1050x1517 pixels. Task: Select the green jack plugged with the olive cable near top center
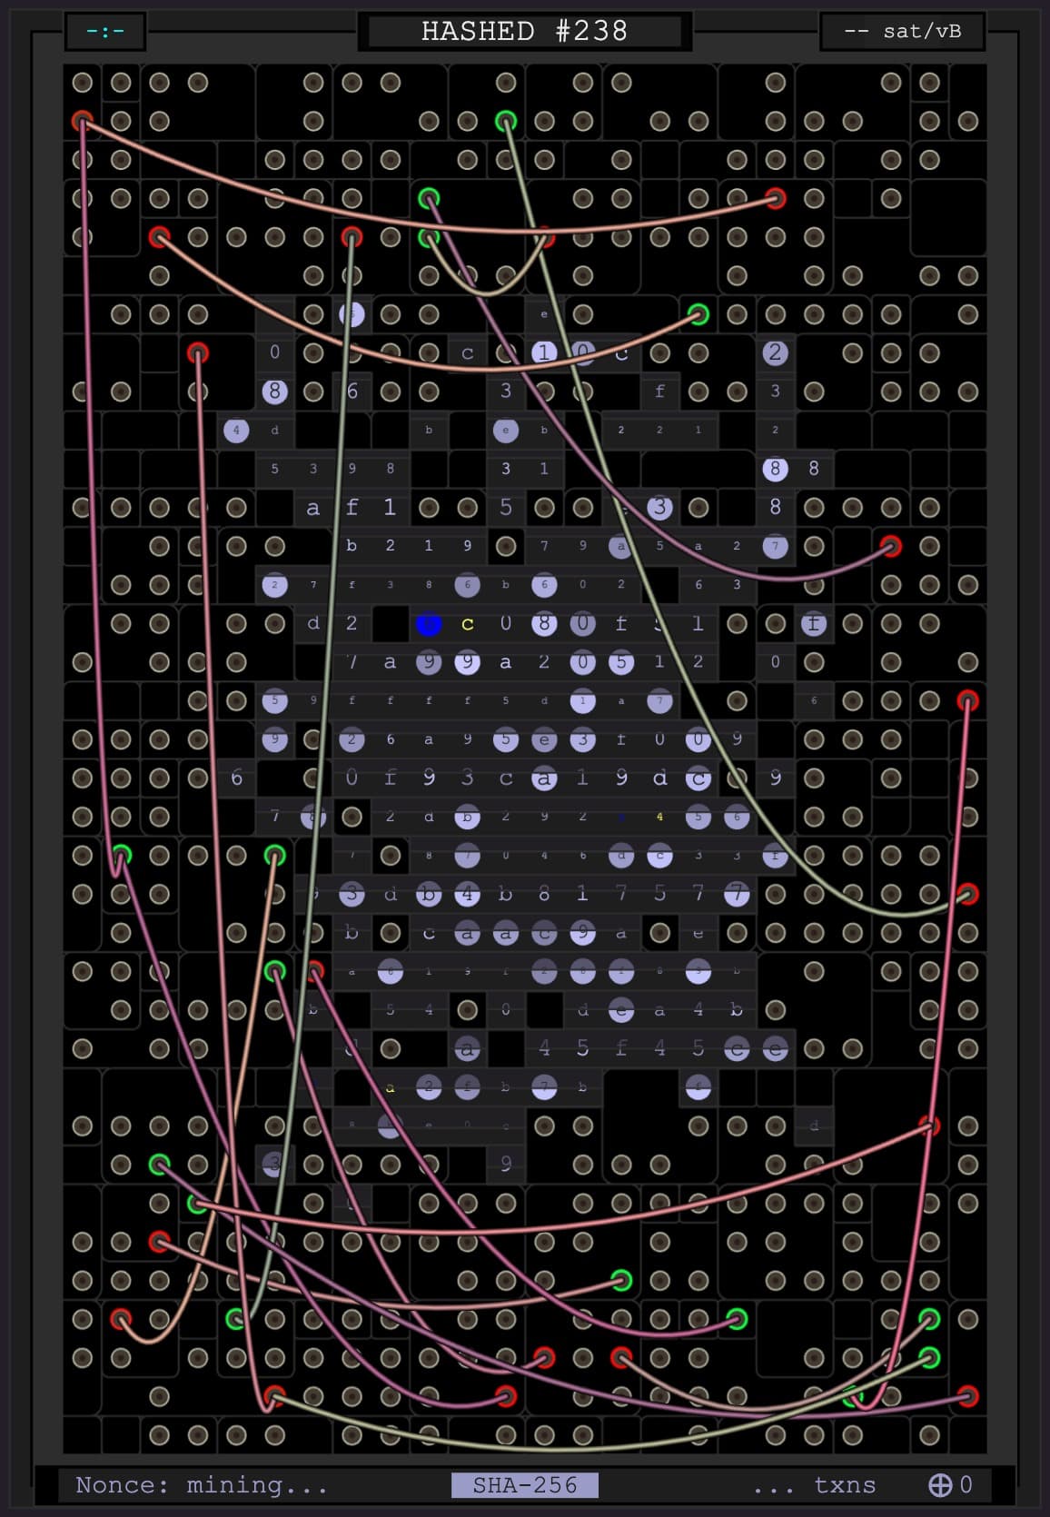coord(506,121)
